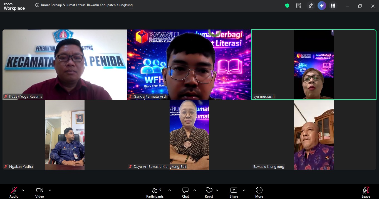Select Ganda Permata Ardi video tile

189,65
